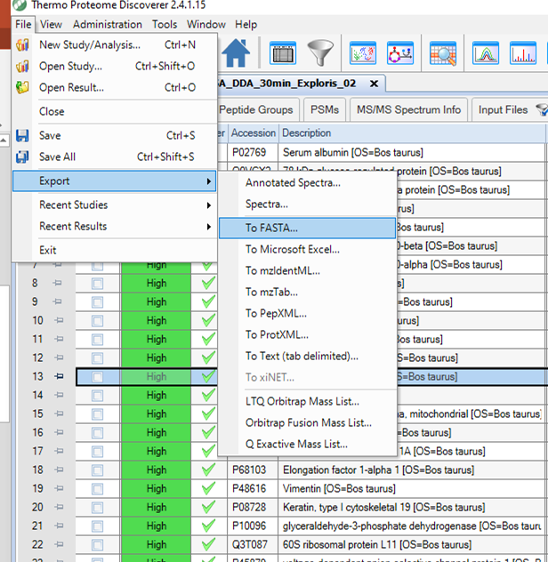Click the pin icon in row 16
The width and height of the screenshot is (548, 562).
(x=59, y=432)
